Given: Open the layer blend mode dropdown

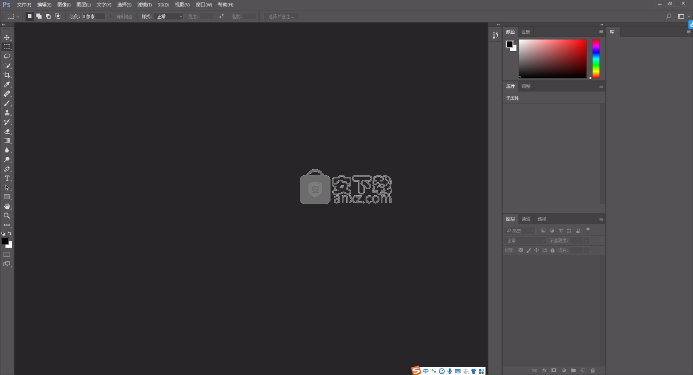Looking at the screenshot, I should (525, 241).
